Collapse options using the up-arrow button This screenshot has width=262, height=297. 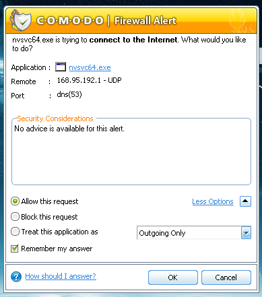[245, 201]
